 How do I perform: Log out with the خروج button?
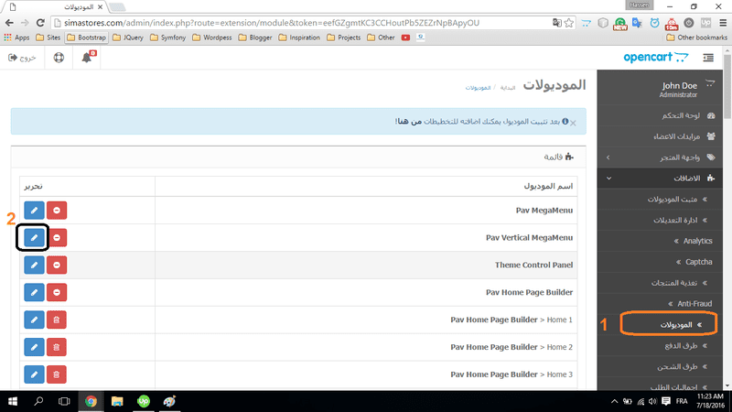pyautogui.click(x=22, y=58)
